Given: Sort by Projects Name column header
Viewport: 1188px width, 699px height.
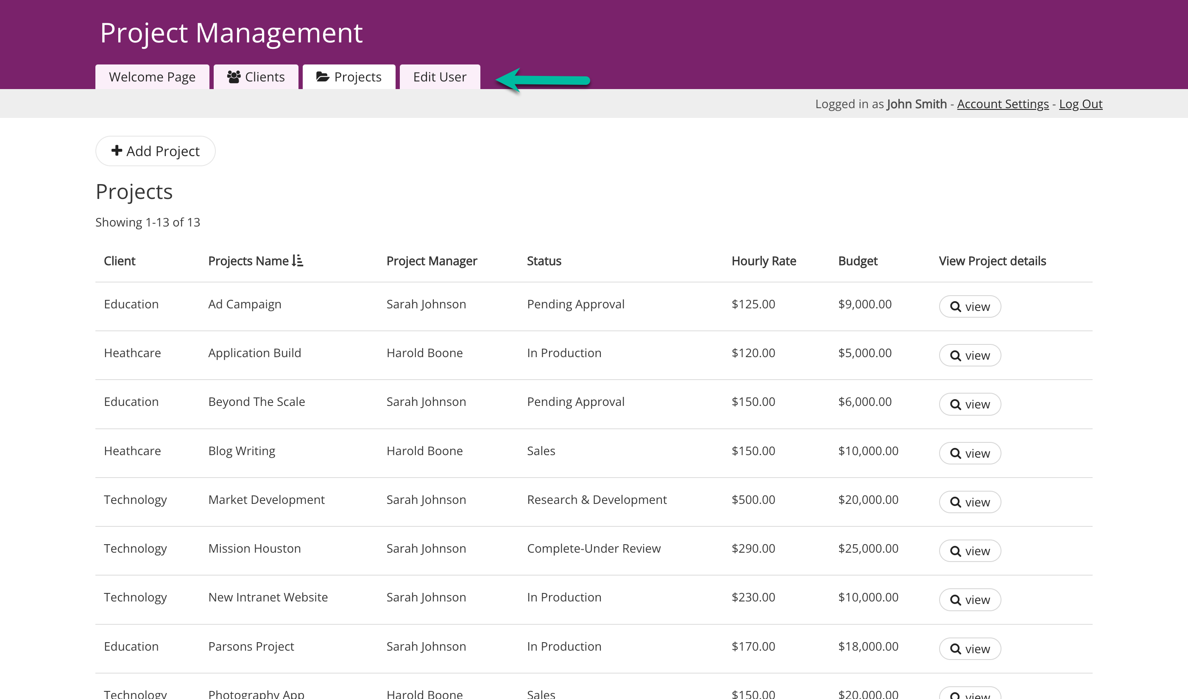Looking at the screenshot, I should pyautogui.click(x=248, y=261).
